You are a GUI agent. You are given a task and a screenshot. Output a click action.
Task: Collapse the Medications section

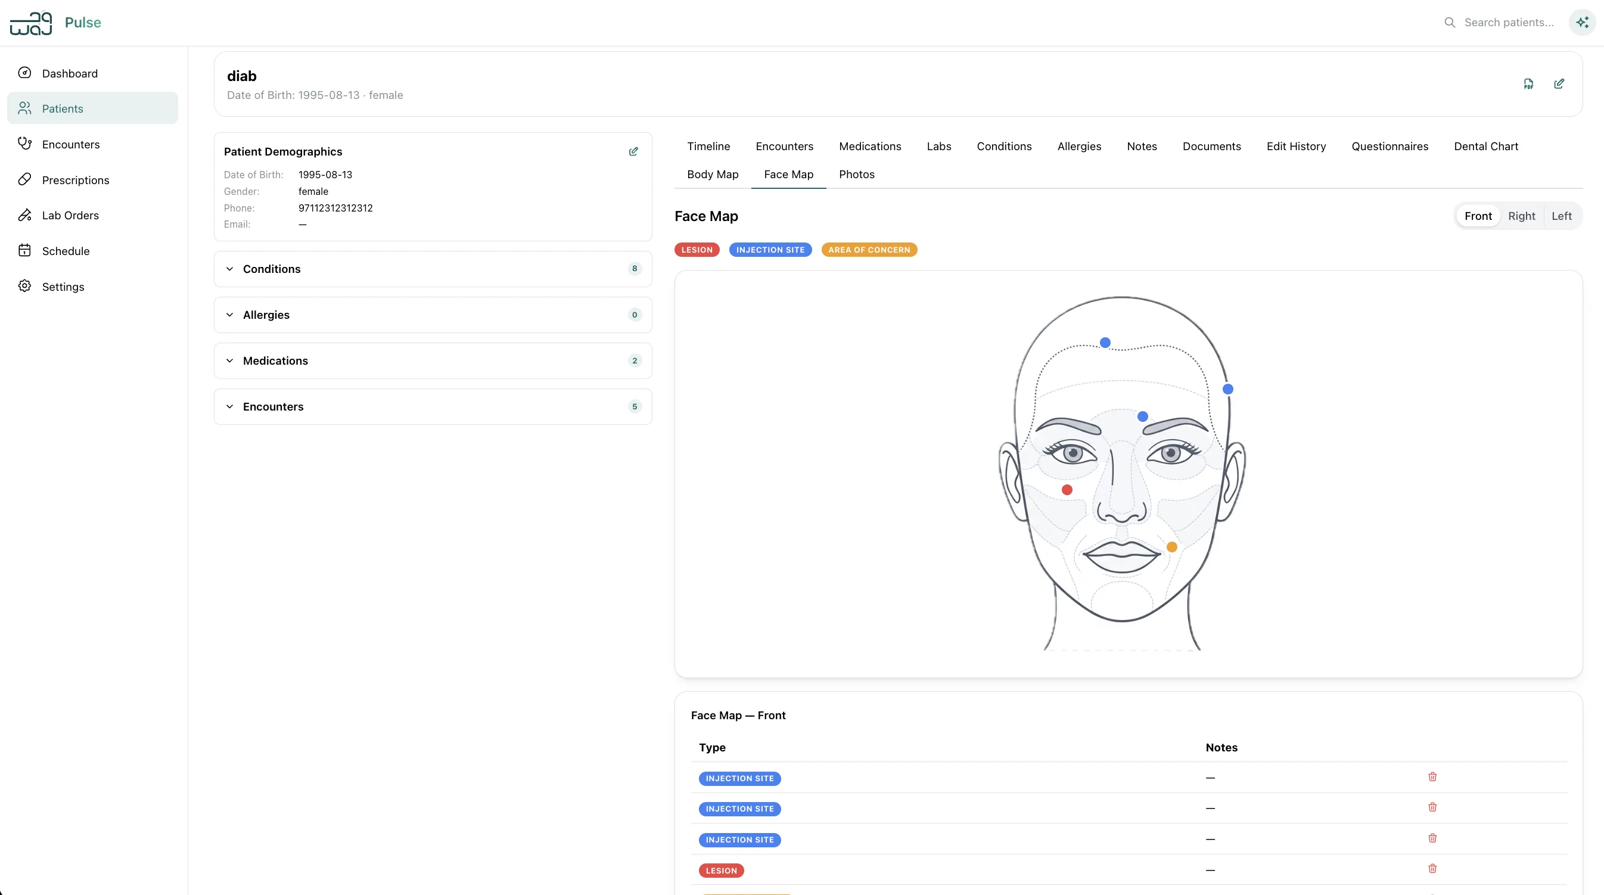(230, 361)
